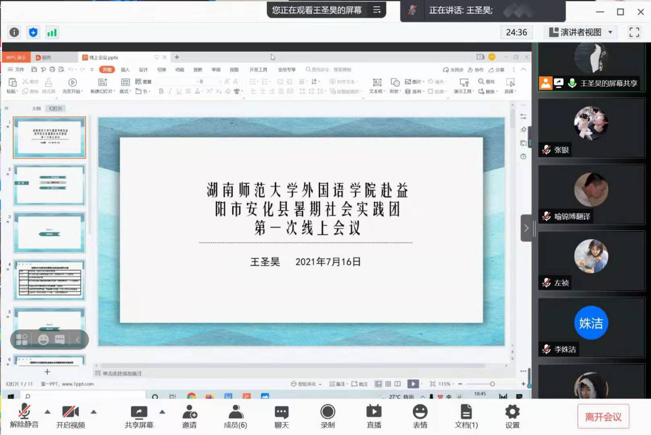Open the screen-share options menu button
Image resolution: width=651 pixels, height=435 pixels.
(x=377, y=10)
